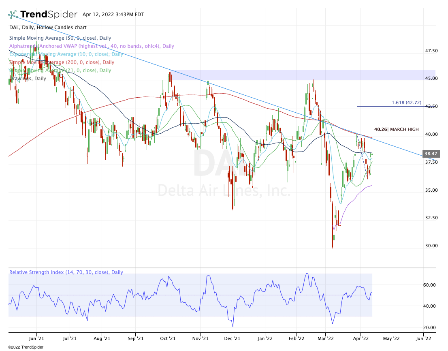Click the Nov '21 date axis label
The height and width of the screenshot is (351, 448).
(200, 339)
